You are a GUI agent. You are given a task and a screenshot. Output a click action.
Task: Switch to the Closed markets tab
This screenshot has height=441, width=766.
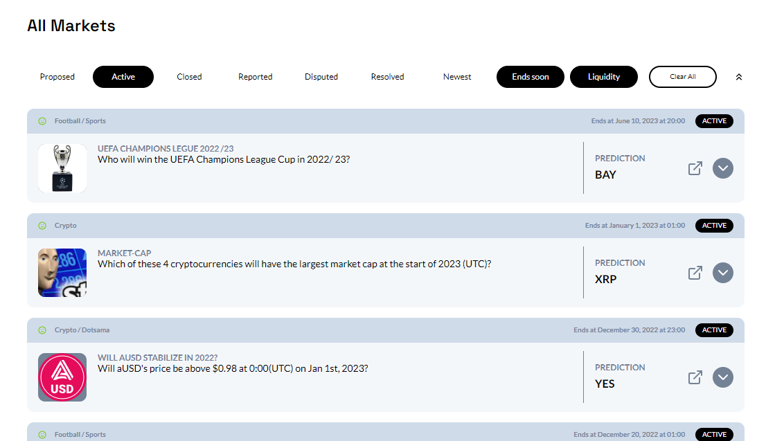coord(189,77)
